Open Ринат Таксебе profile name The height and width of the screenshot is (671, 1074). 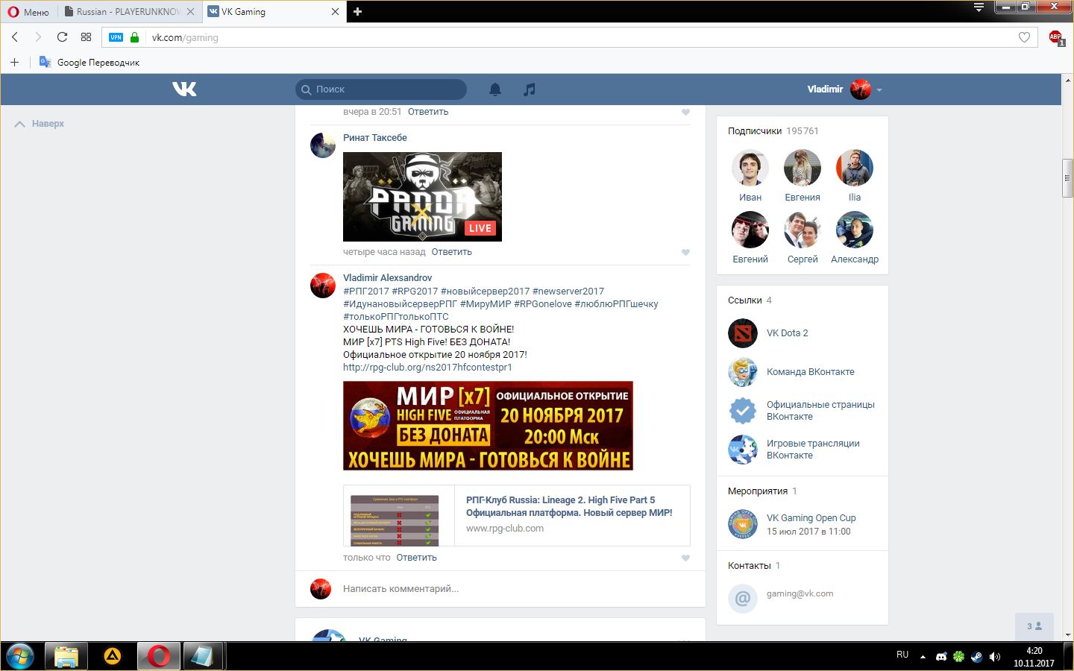(x=375, y=138)
